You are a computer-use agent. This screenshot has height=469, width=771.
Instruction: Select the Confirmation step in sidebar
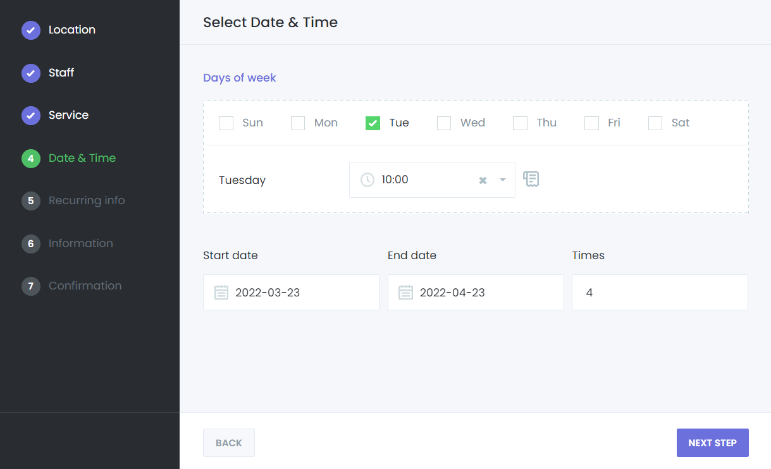[85, 286]
